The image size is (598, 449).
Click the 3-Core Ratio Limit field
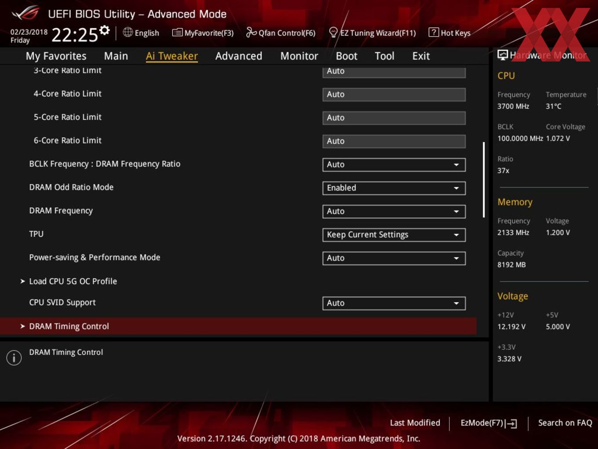(x=394, y=72)
